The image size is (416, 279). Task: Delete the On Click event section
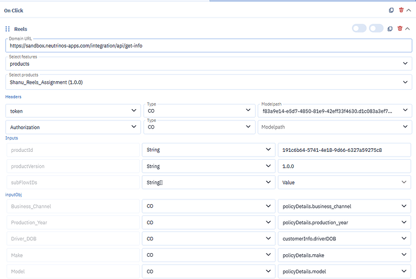tap(401, 10)
